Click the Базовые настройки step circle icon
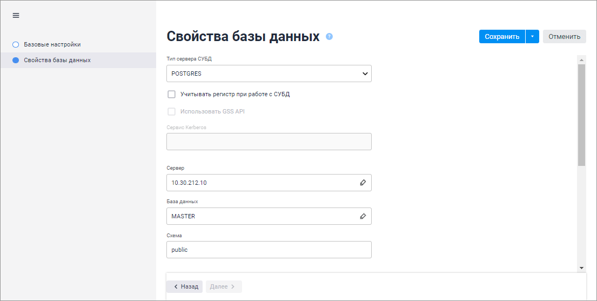The width and height of the screenshot is (597, 301). (16, 44)
